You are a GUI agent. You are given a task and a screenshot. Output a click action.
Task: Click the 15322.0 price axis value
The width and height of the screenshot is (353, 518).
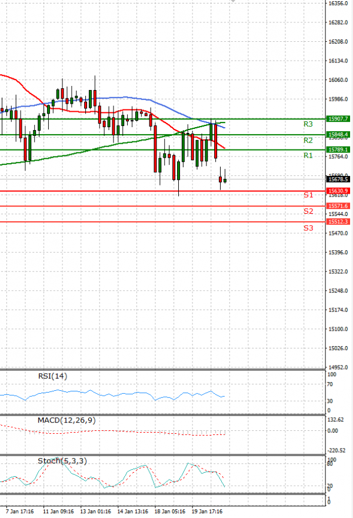(338, 271)
